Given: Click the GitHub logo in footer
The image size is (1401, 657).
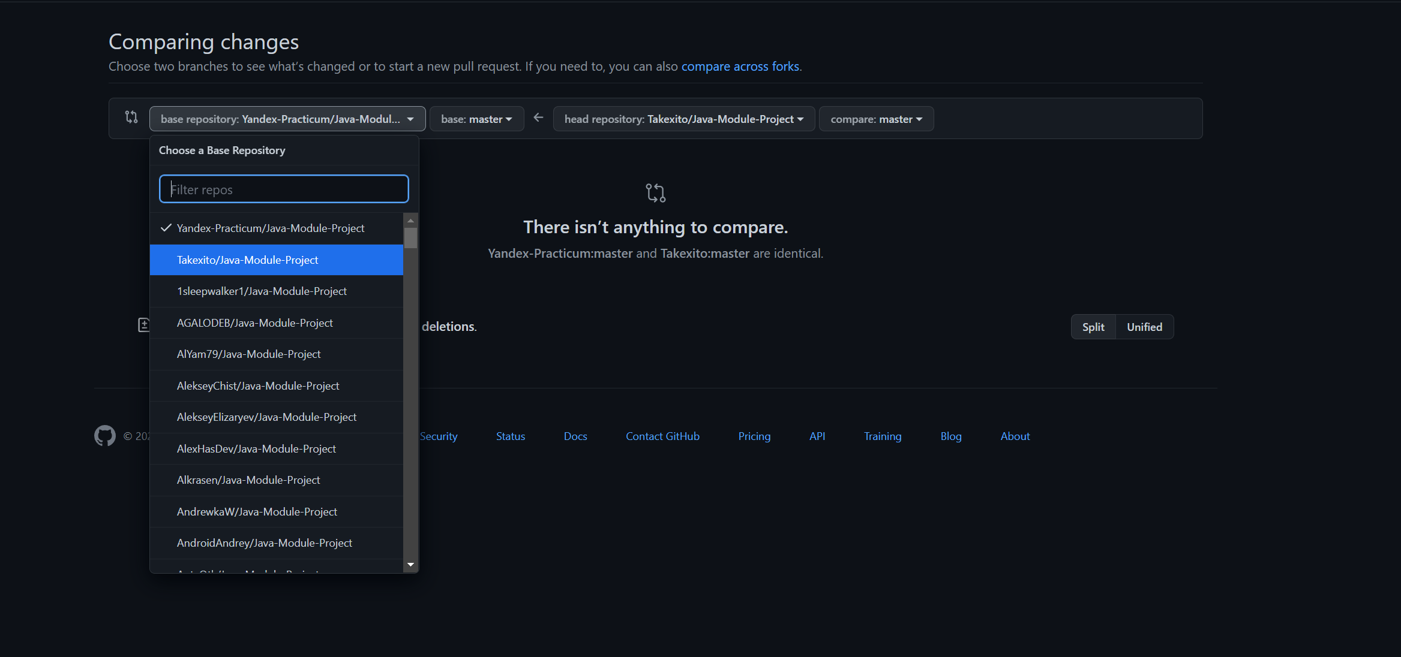Looking at the screenshot, I should point(105,436).
